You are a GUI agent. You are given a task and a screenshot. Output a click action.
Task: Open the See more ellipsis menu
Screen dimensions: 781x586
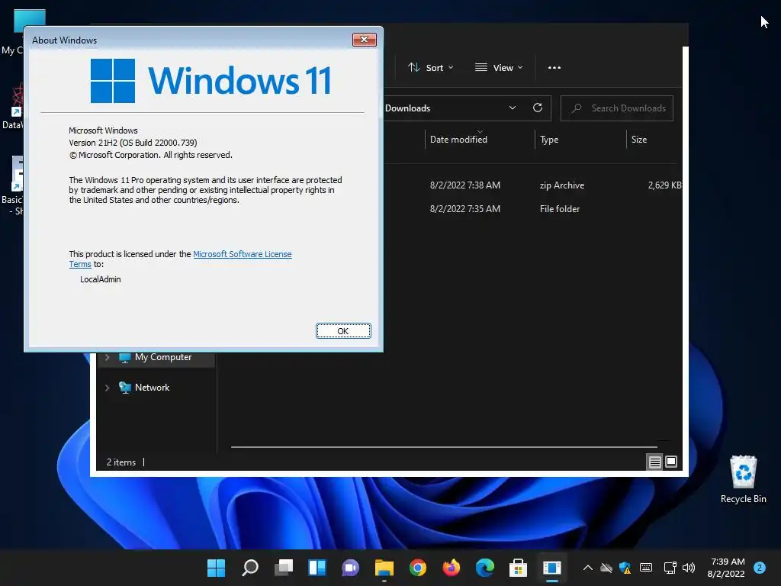[x=554, y=68]
